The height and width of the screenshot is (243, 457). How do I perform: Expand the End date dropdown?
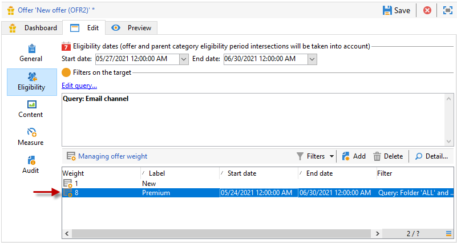(x=312, y=58)
